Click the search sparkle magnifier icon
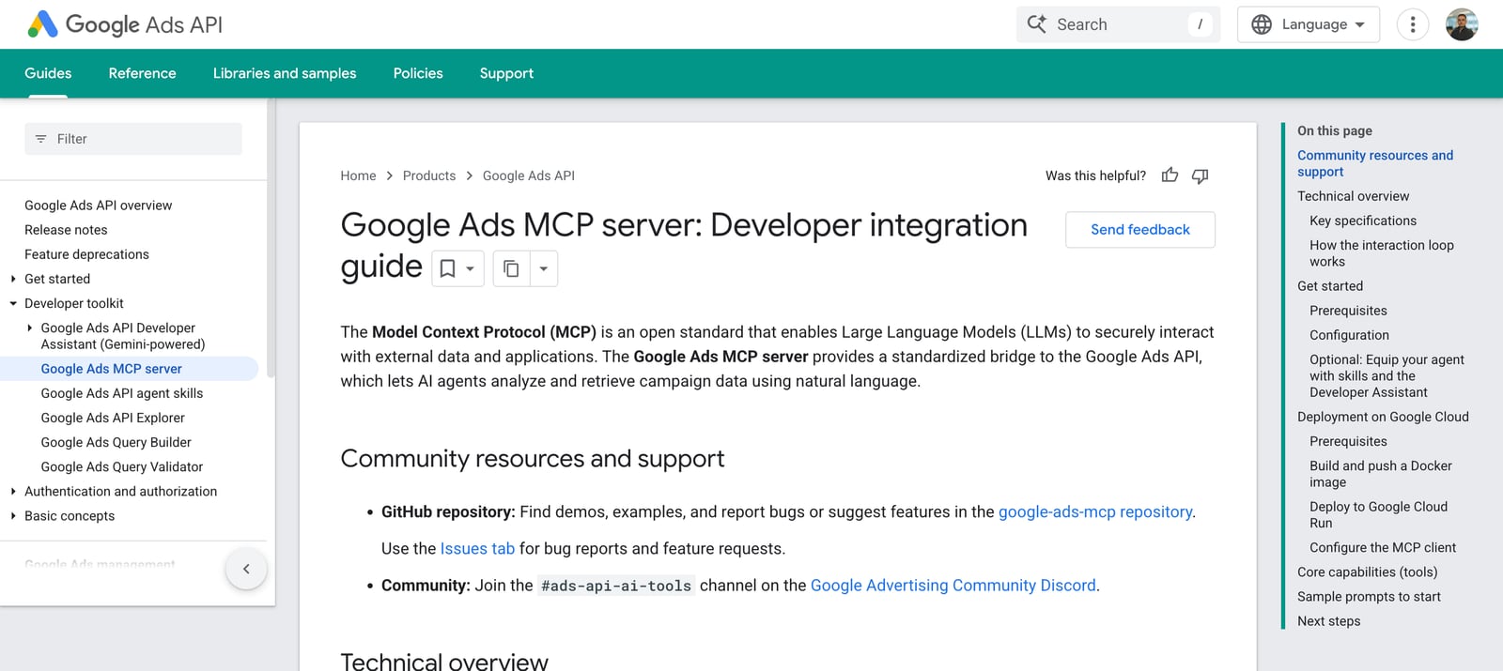This screenshot has width=1503, height=671. [1036, 24]
